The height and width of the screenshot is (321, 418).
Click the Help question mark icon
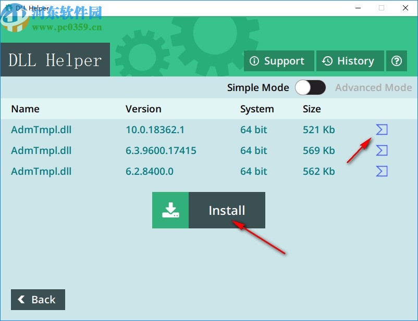[396, 61]
